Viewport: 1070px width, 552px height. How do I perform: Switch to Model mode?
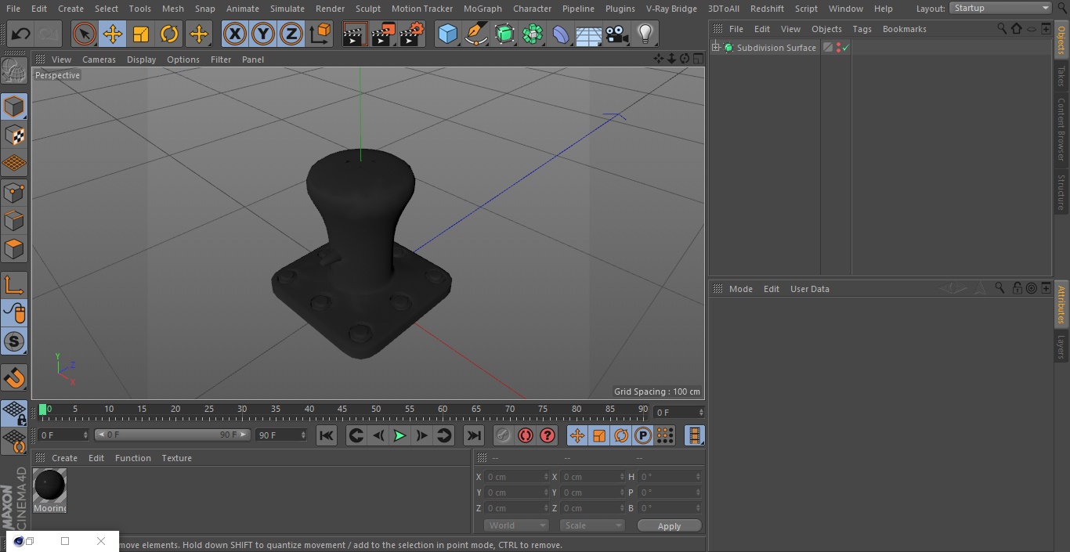[14, 106]
